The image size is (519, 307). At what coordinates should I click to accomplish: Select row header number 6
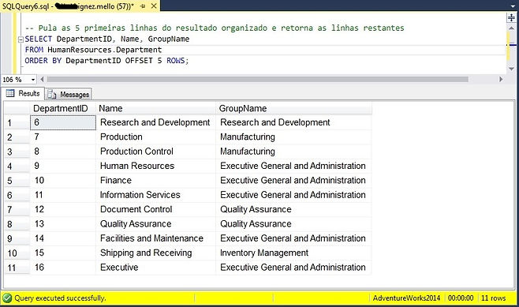tap(17, 196)
